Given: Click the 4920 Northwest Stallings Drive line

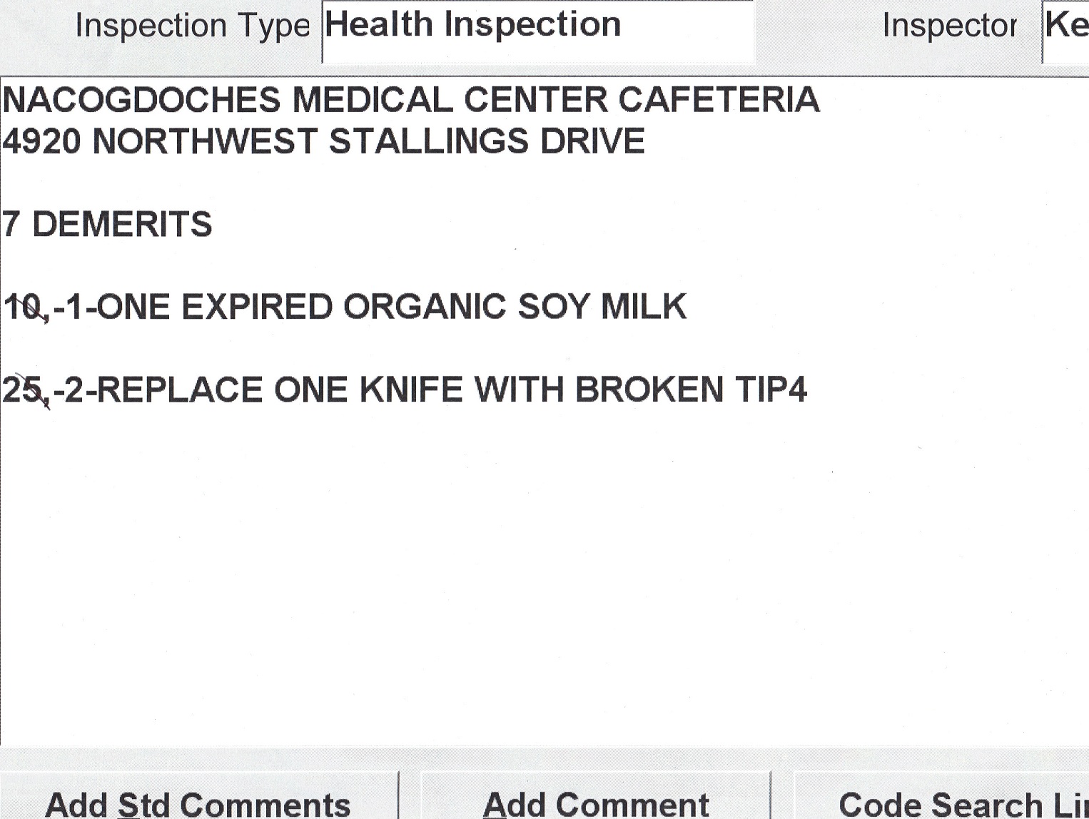Looking at the screenshot, I should (323, 141).
